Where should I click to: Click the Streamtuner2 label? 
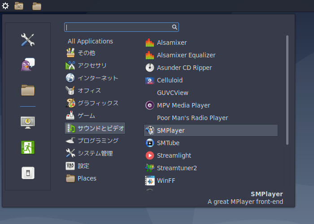click(x=177, y=168)
